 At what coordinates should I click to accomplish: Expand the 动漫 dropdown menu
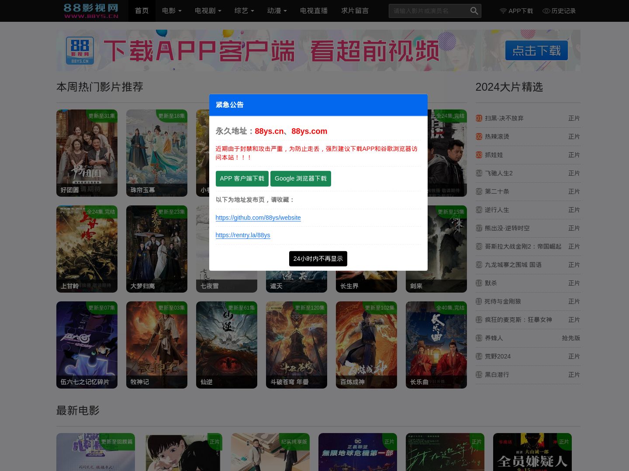tap(277, 11)
